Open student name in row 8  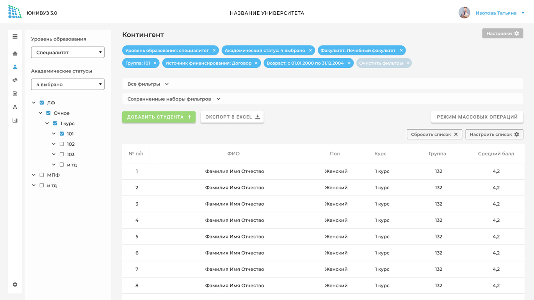tap(235, 286)
